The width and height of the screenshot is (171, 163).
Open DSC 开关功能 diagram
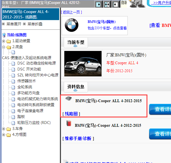pos(29,69)
